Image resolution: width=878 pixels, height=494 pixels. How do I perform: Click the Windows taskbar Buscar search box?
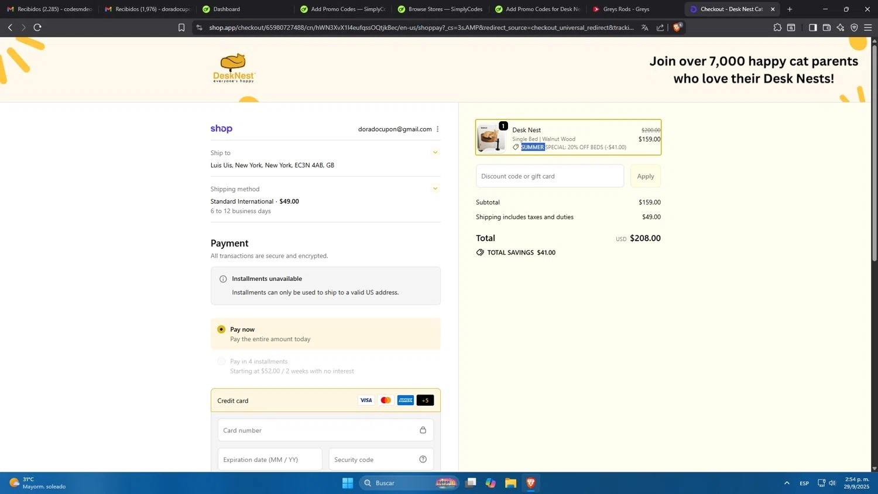tap(409, 483)
